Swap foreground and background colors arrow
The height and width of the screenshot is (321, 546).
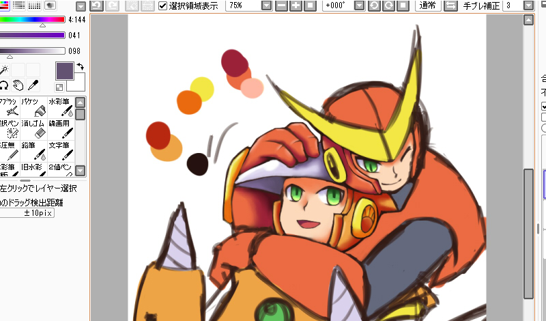click(80, 66)
